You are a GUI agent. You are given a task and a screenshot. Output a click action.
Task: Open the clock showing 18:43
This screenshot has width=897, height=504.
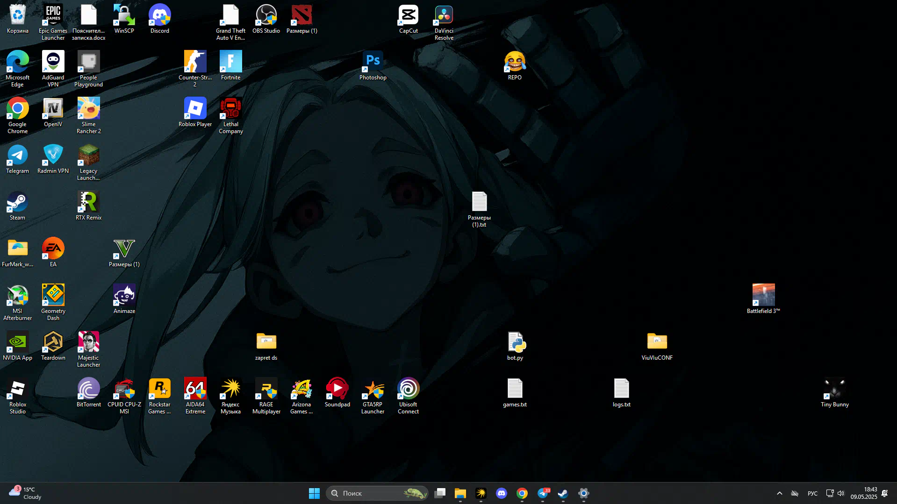[x=864, y=493]
